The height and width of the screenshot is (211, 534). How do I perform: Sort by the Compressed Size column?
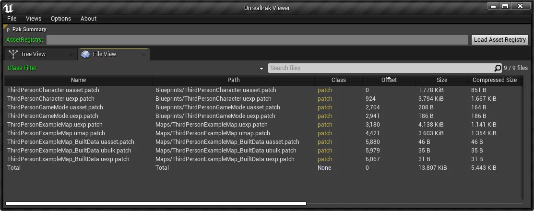pyautogui.click(x=494, y=80)
